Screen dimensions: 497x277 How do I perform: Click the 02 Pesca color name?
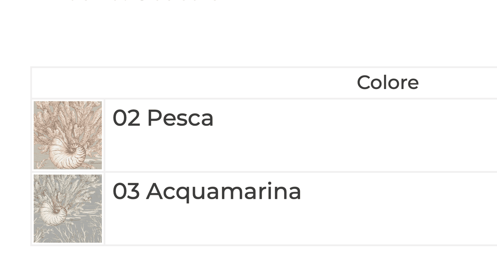(x=163, y=118)
